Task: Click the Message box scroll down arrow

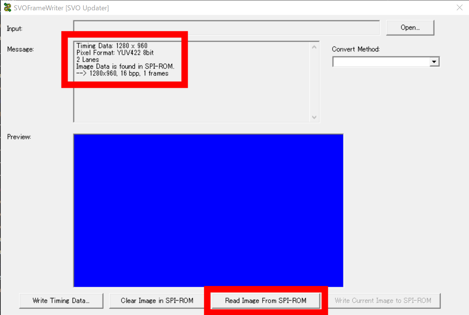Action: point(314,117)
